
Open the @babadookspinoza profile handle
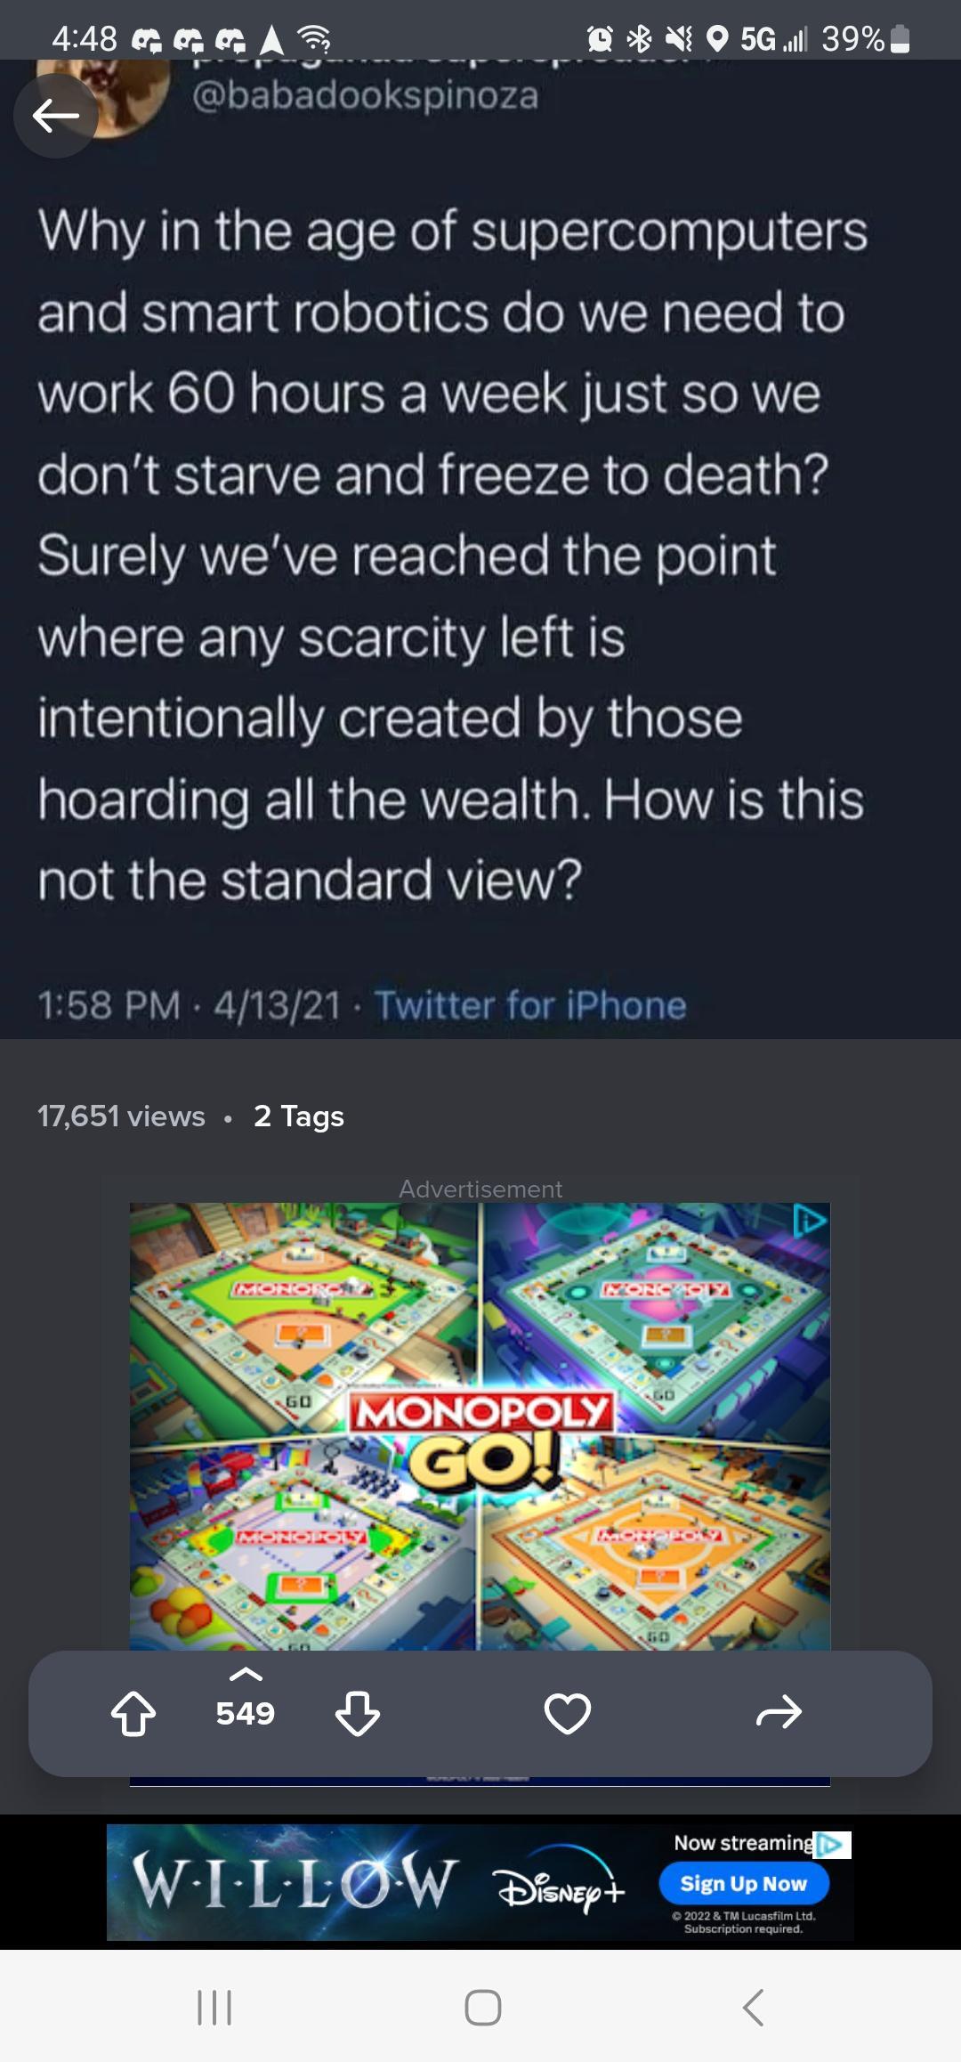tap(366, 96)
